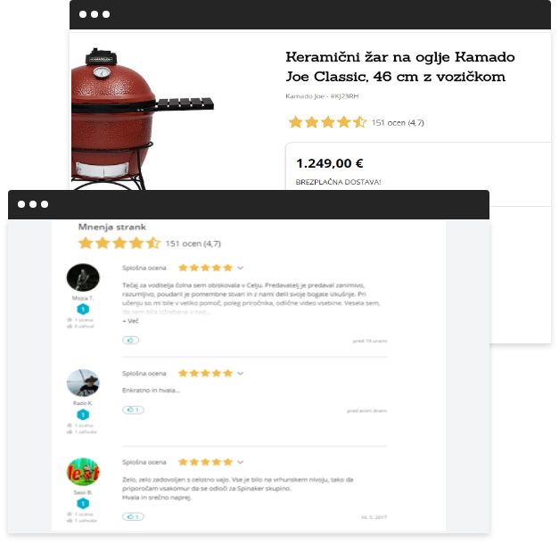Click the thumbs-up button on Saso B.'s review

[x=133, y=516]
